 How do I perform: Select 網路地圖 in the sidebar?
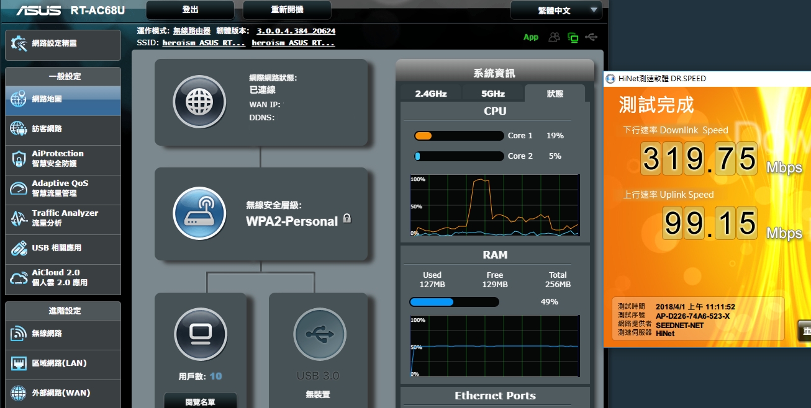pyautogui.click(x=63, y=99)
